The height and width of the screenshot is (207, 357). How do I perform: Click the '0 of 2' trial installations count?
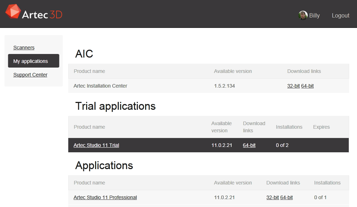282,145
